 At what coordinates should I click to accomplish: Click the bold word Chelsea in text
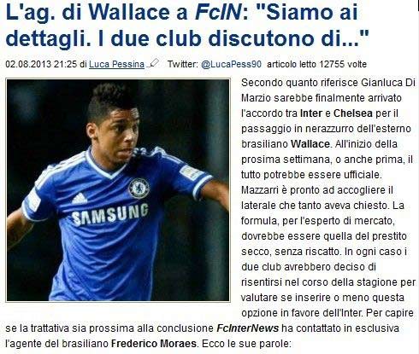click(353, 113)
